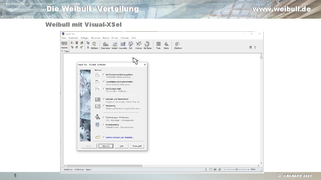Select 'Weitere Methoden über Templates' option
321x180 pixels.
(x=104, y=137)
